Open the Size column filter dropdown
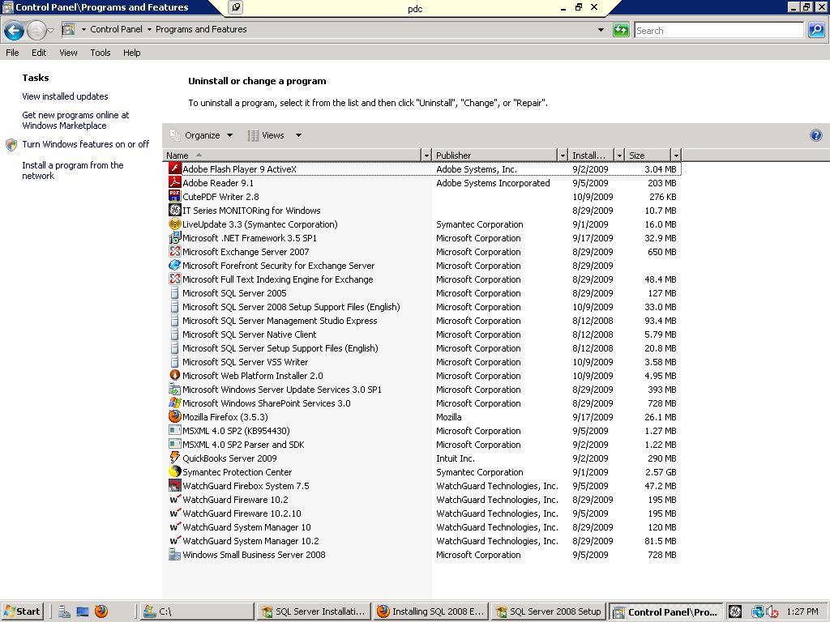This screenshot has height=622, width=830. tap(676, 155)
